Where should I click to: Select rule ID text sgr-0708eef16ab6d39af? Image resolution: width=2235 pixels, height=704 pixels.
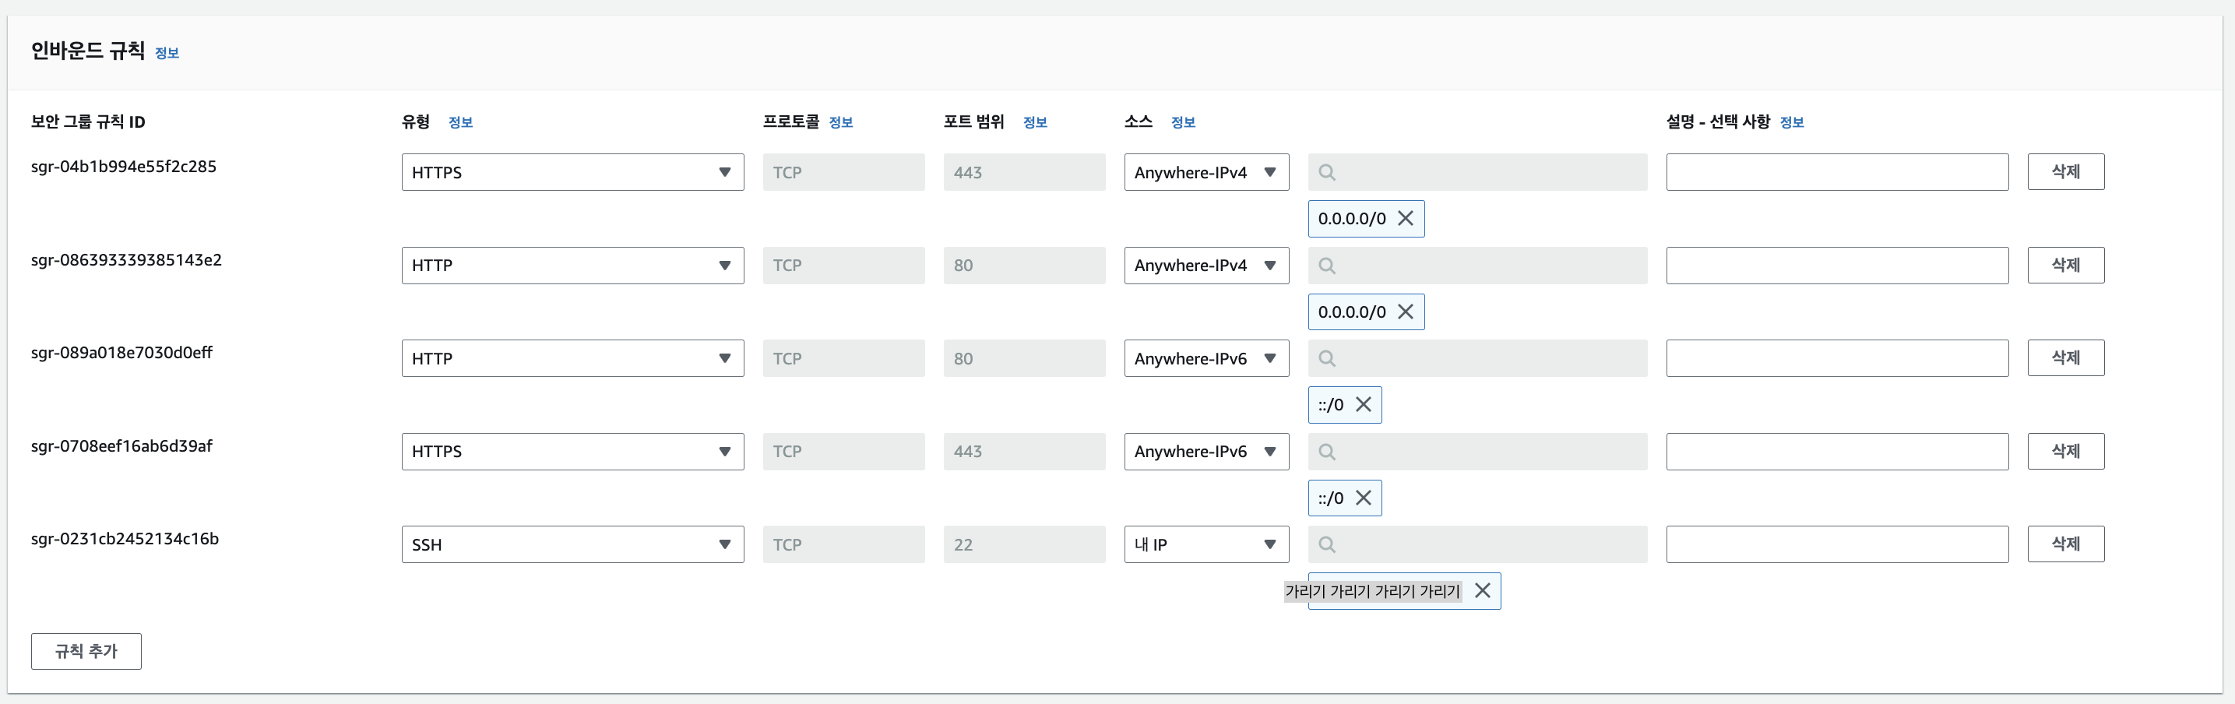pyautogui.click(x=121, y=446)
